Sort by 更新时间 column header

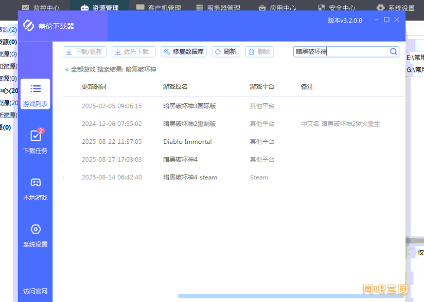point(94,87)
